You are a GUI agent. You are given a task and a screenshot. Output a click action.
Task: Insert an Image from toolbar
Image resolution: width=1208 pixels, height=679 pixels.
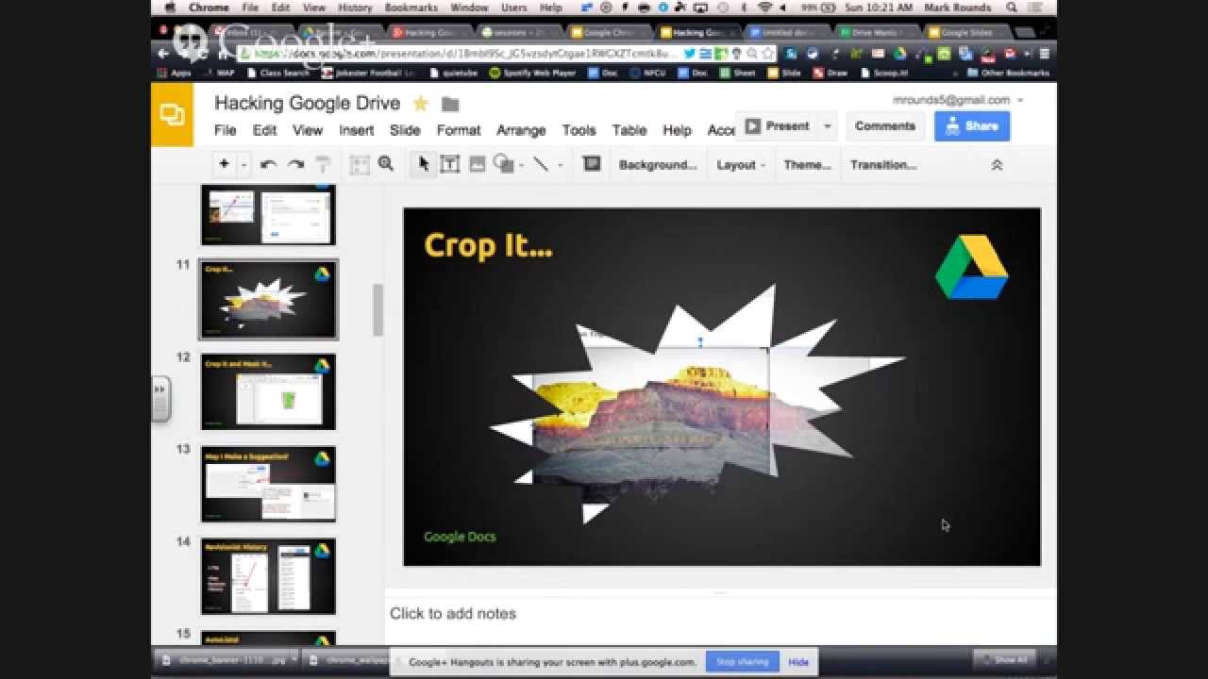point(478,164)
